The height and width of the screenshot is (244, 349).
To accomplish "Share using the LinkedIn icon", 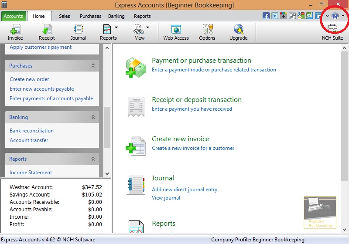I will (318, 16).
